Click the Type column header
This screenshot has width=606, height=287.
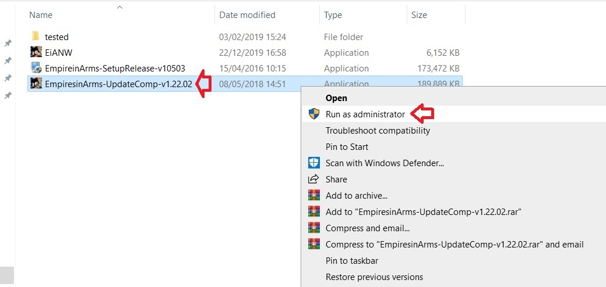coord(333,15)
